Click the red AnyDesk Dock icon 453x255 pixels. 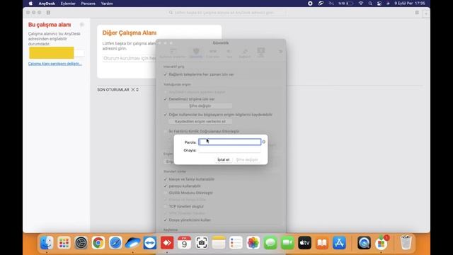(167, 242)
